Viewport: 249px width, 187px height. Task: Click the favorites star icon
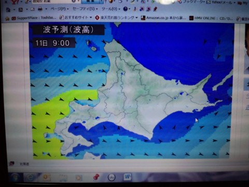tap(7, 18)
